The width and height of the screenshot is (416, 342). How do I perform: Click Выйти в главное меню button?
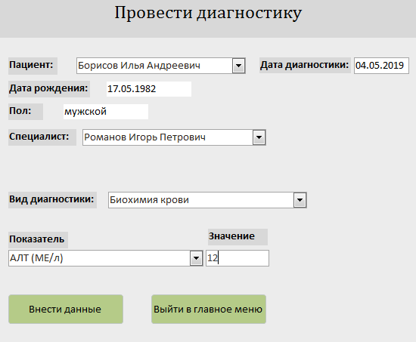pyautogui.click(x=209, y=309)
